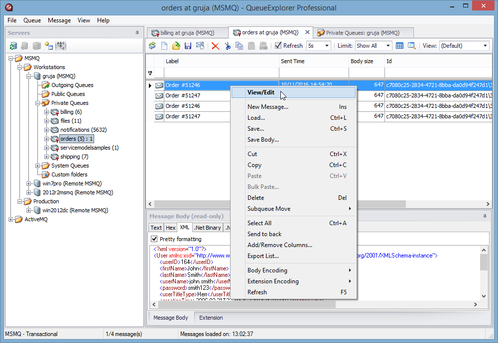Enable the Refresh checkbox on the toolbar
Viewport: 498px width, 343px height.
277,45
